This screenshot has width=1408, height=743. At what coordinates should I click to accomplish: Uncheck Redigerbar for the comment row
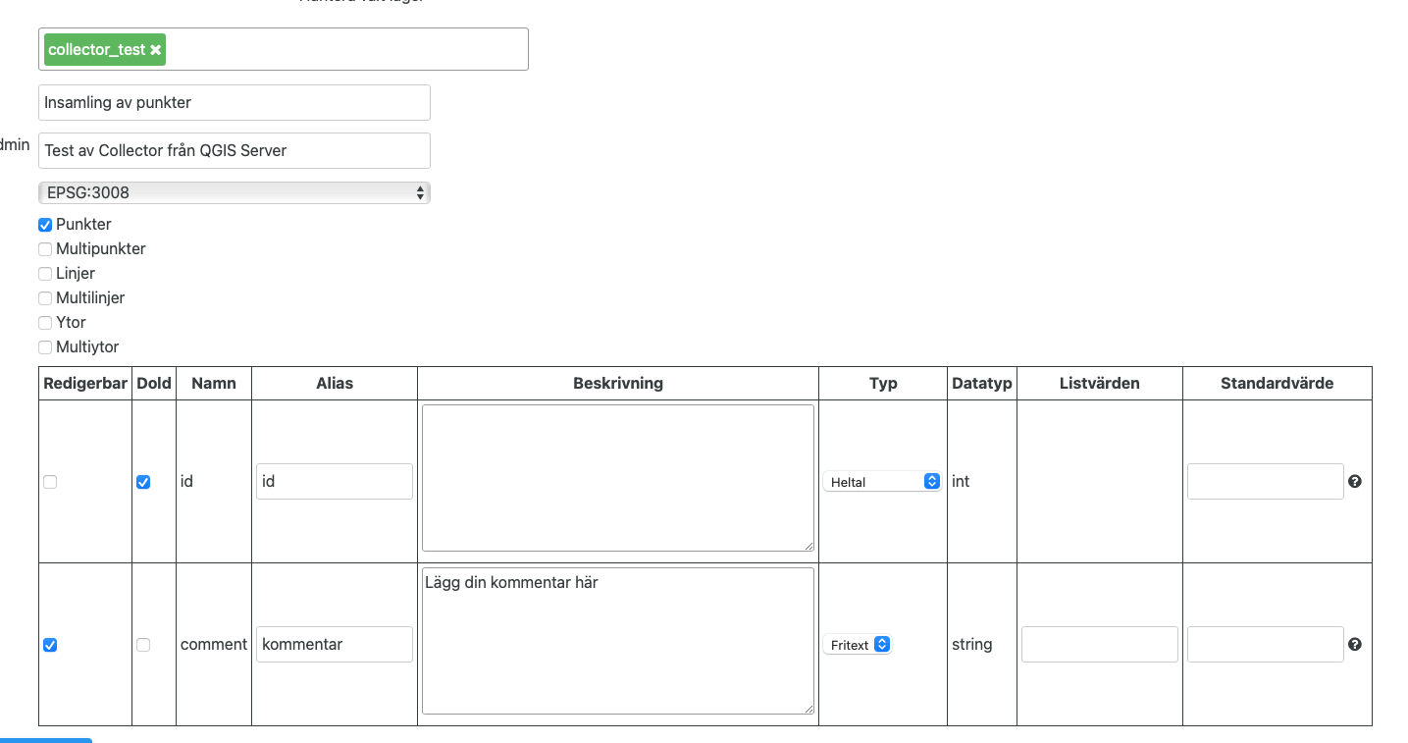pos(50,645)
